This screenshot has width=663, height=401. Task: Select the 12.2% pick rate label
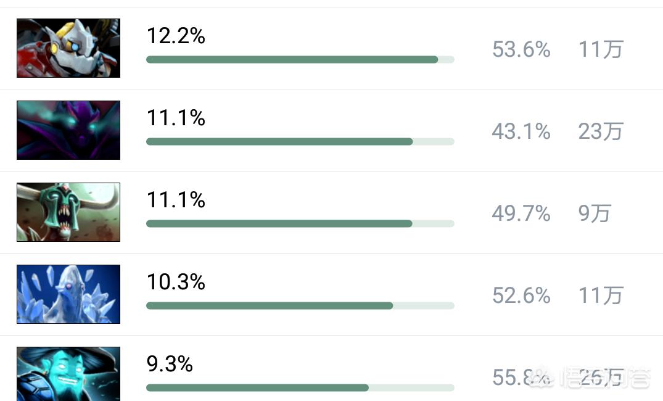(x=176, y=36)
